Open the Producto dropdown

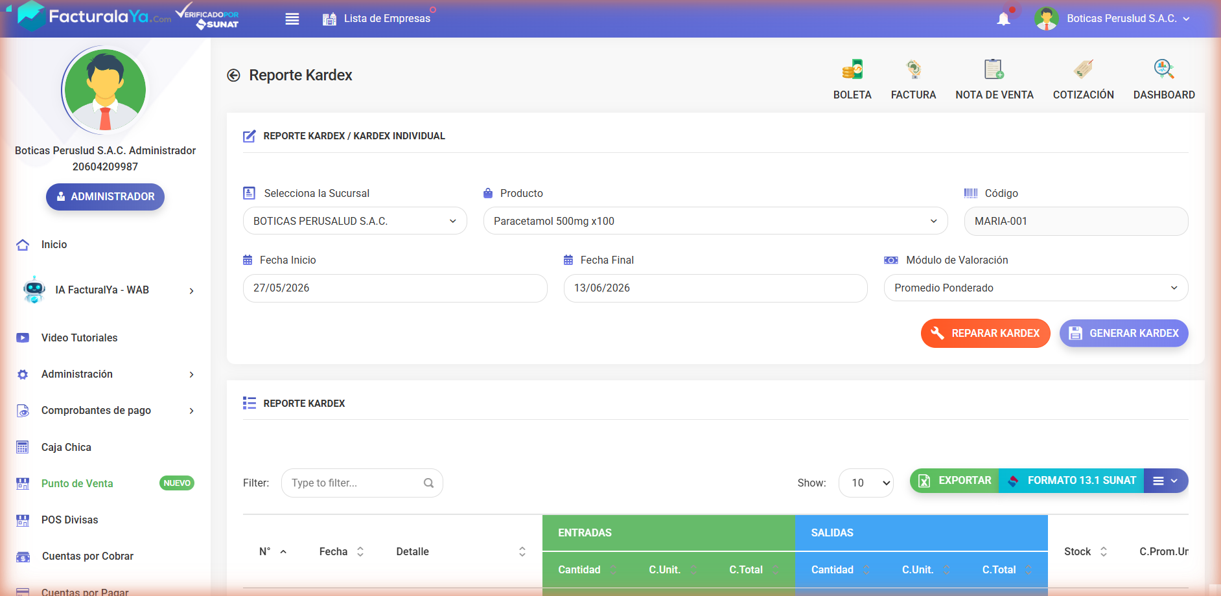(715, 221)
